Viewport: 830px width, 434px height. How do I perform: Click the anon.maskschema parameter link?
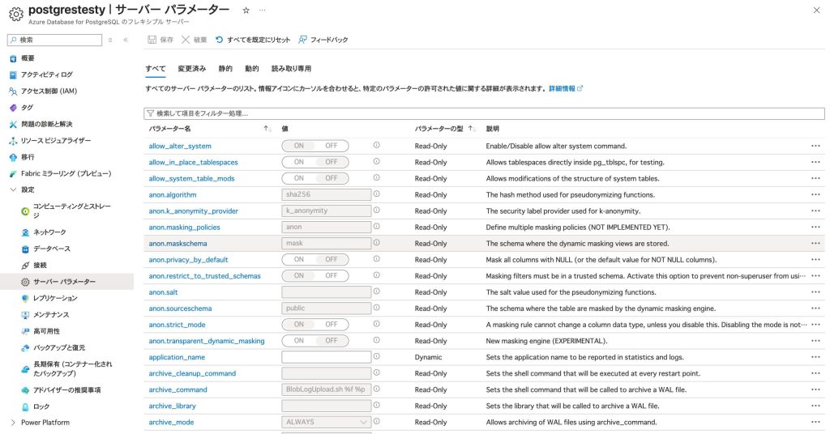(178, 243)
